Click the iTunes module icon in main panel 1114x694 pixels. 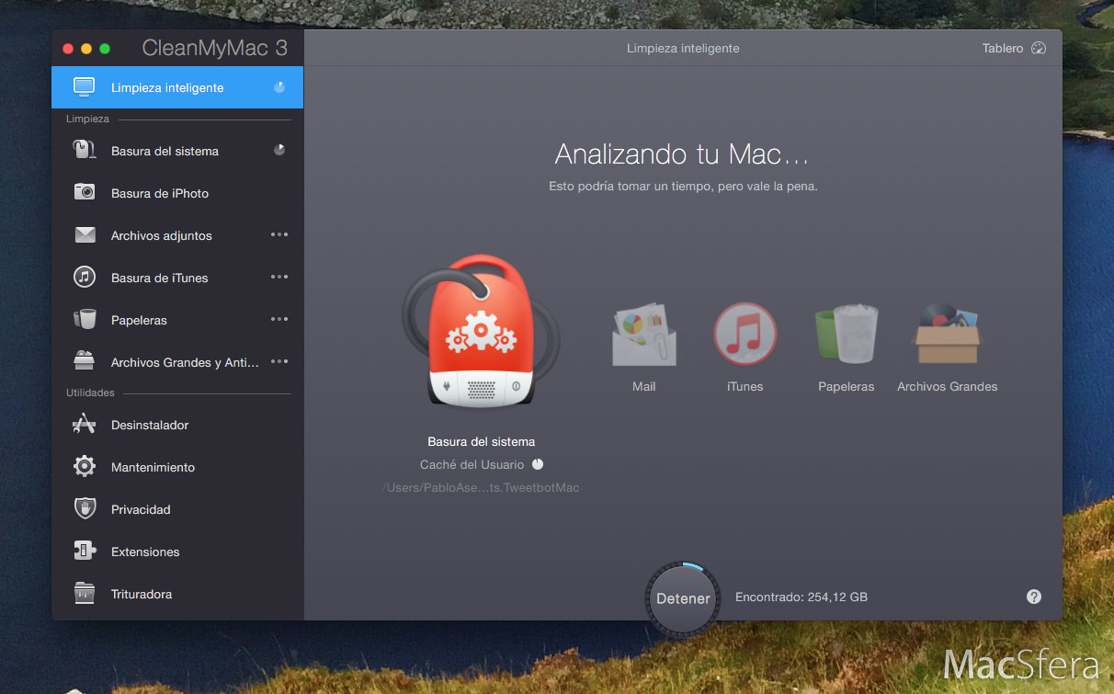click(x=745, y=335)
